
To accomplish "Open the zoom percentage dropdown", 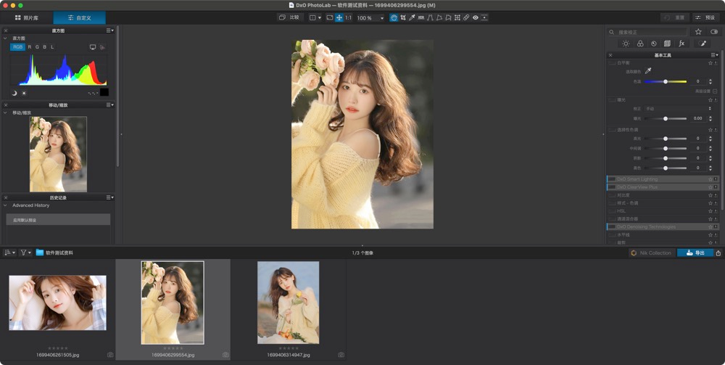I will pyautogui.click(x=382, y=17).
